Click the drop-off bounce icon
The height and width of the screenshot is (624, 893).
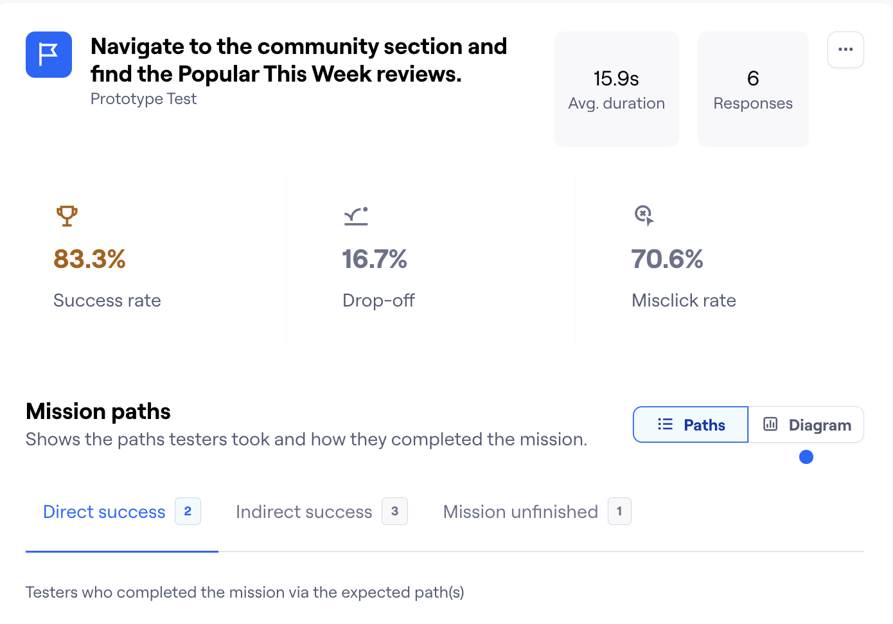[x=356, y=216]
